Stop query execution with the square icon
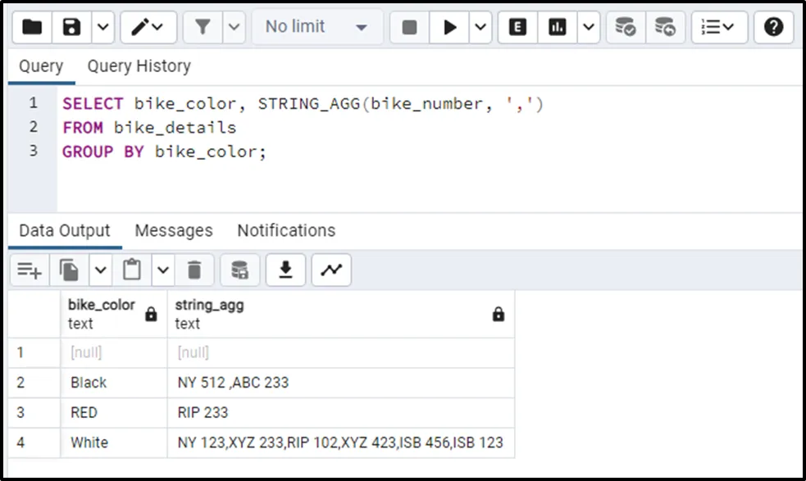Screen dimensions: 806x481 tap(410, 27)
